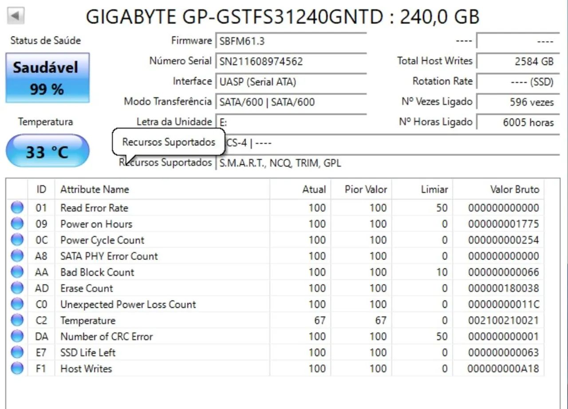Click the status circle for Temperature attribute
Image resolution: width=568 pixels, height=409 pixels.
point(16,320)
